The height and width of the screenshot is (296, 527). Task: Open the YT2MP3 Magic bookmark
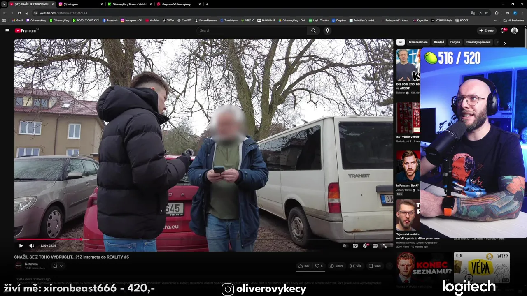click(442, 20)
